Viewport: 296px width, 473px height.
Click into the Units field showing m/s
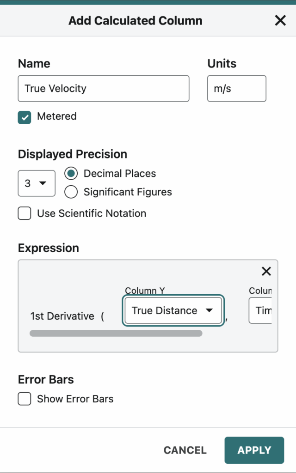(x=237, y=88)
